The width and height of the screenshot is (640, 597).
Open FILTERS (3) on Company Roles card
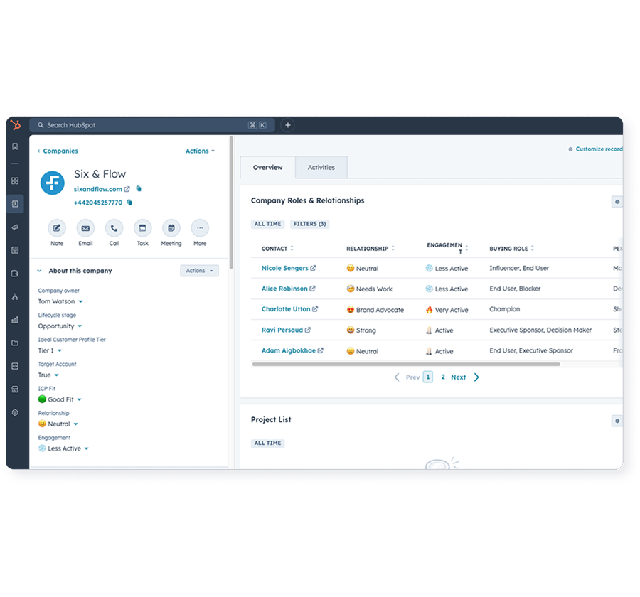click(x=310, y=224)
